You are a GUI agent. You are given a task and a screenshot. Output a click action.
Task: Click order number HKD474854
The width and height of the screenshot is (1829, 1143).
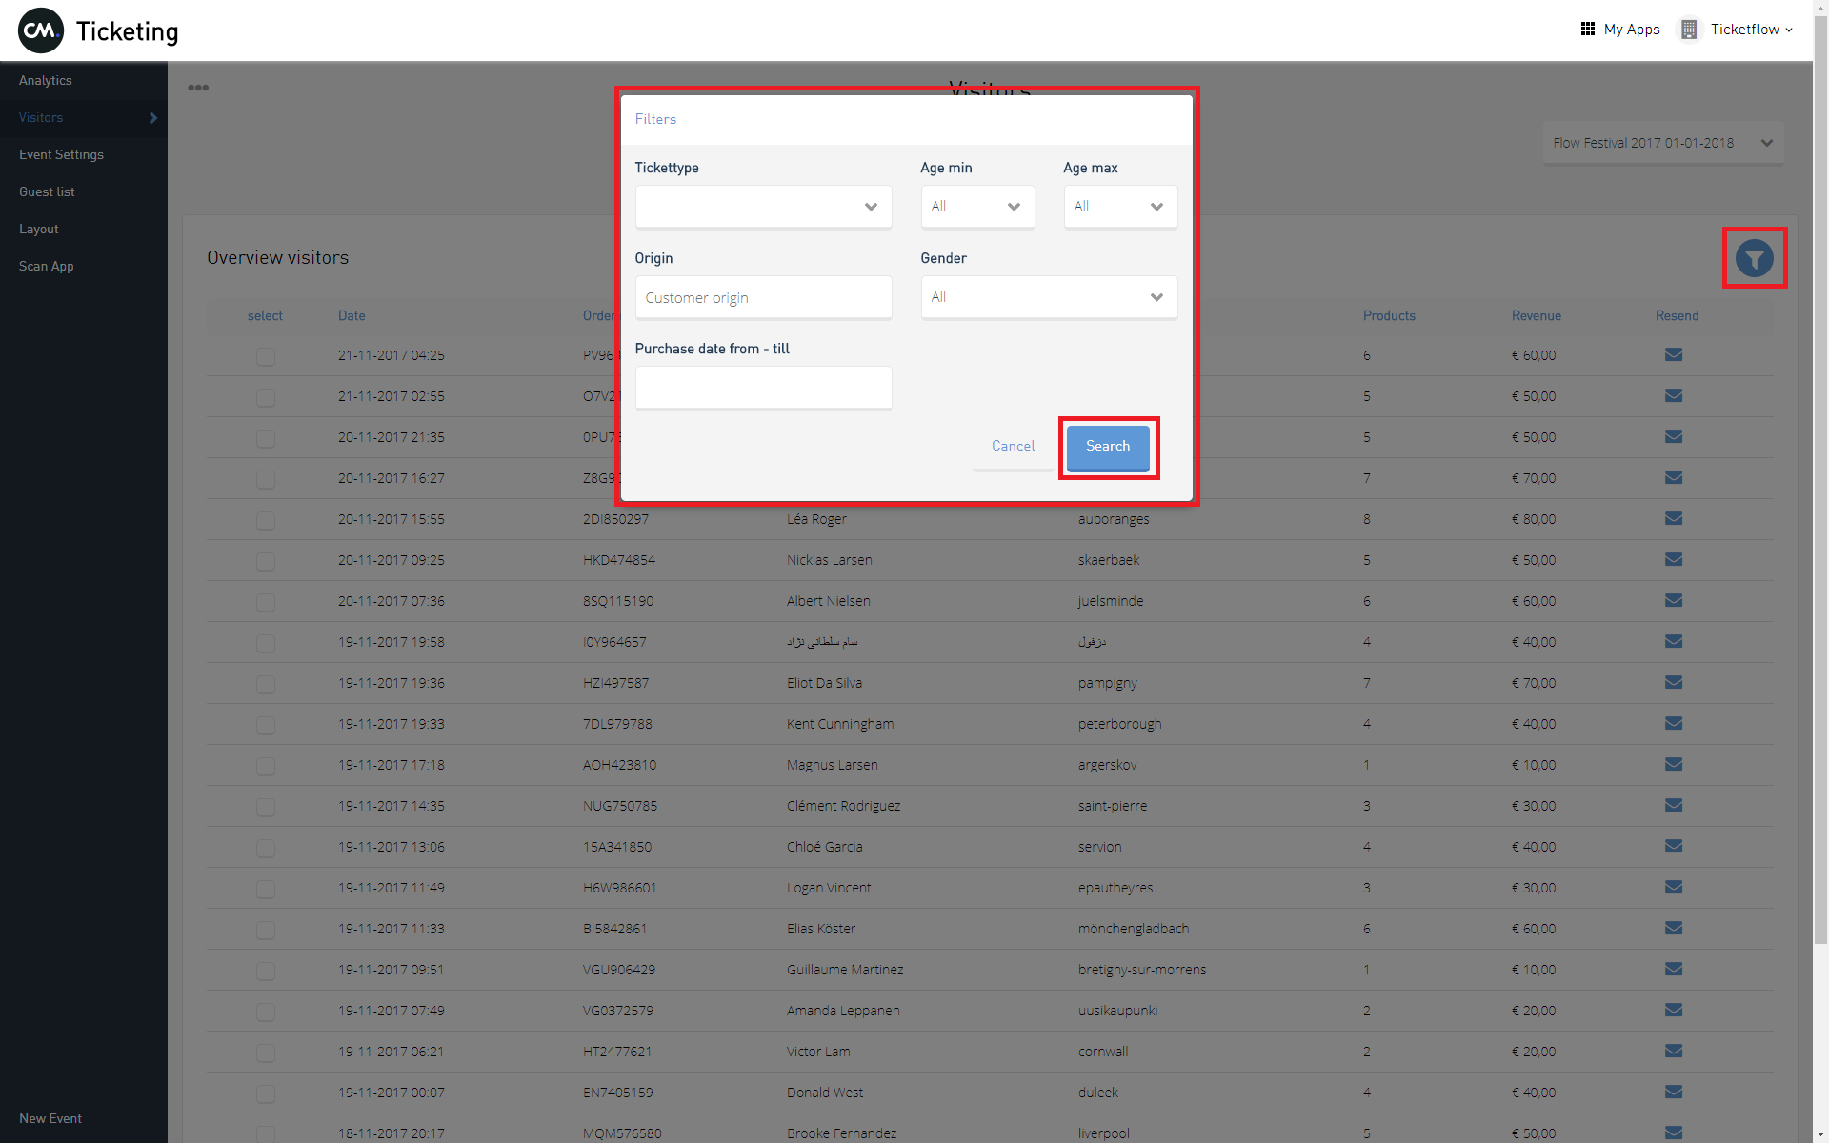(619, 560)
